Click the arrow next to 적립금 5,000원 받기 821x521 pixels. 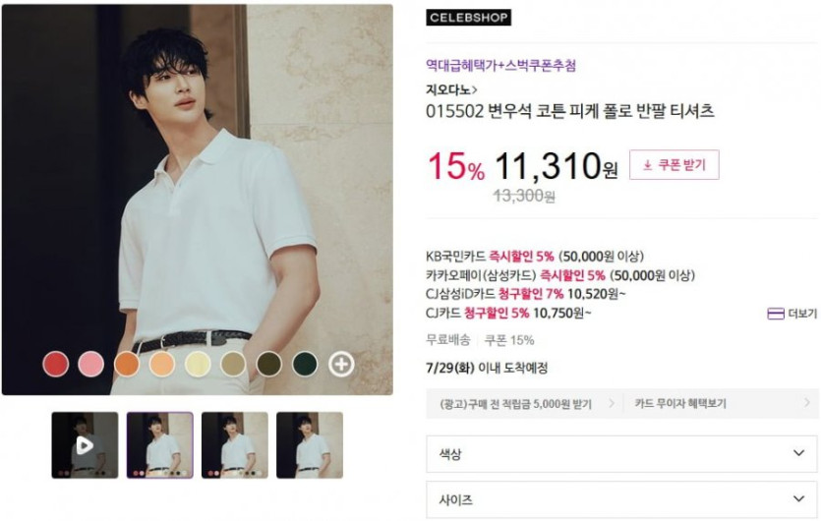coord(611,403)
